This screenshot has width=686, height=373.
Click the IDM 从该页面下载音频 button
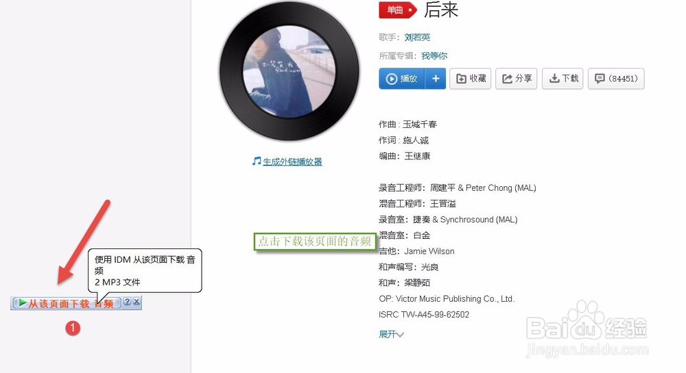(67, 303)
